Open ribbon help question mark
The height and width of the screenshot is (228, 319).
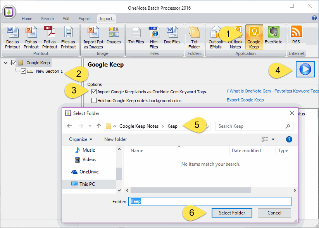tap(314, 18)
